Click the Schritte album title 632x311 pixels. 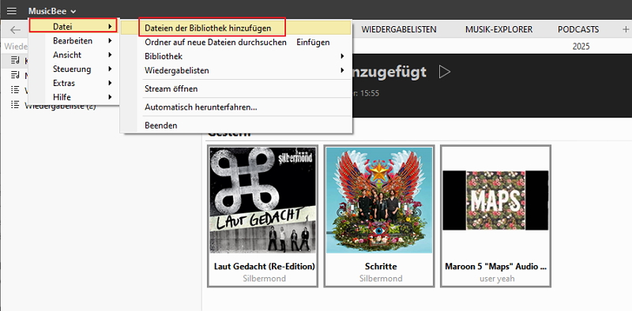[381, 267]
